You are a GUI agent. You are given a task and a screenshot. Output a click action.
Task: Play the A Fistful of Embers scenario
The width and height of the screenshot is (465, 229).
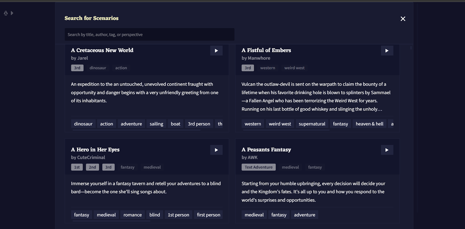point(387,50)
